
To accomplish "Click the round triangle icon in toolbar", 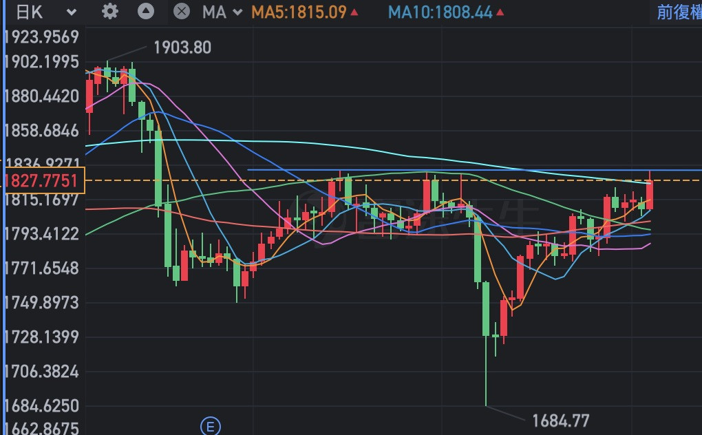I will tap(145, 11).
